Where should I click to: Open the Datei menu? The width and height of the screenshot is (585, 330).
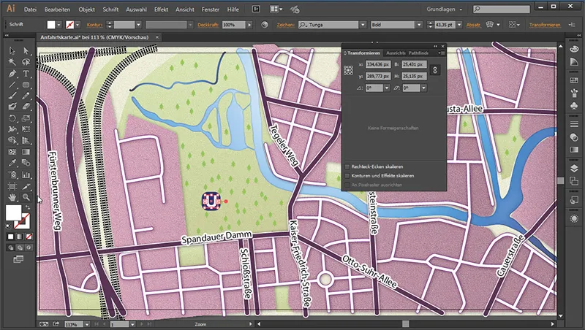30,9
